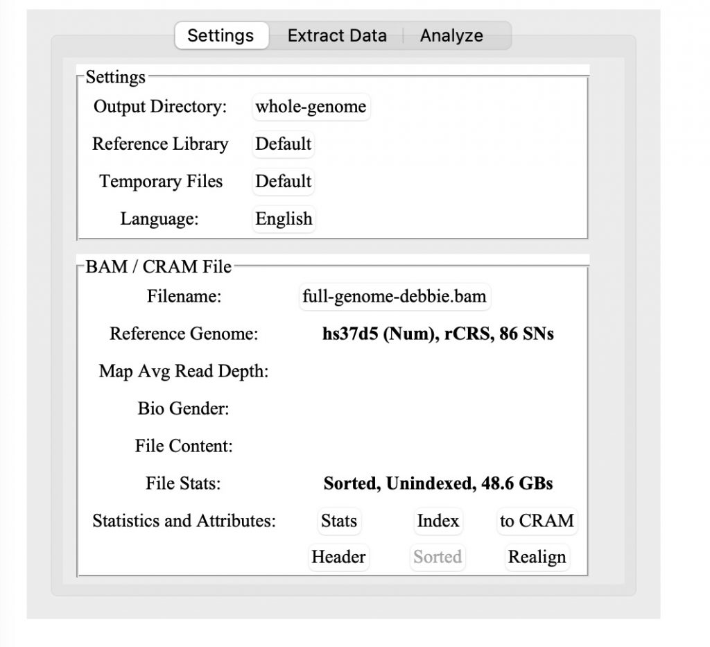The width and height of the screenshot is (710, 647).
Task: Change the whole-genome output directory
Action: [311, 107]
